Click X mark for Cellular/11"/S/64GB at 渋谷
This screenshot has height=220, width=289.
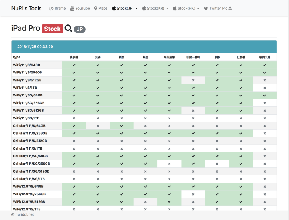point(98,126)
